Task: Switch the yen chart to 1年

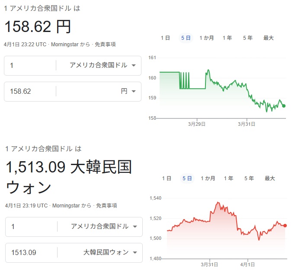Action: click(227, 38)
